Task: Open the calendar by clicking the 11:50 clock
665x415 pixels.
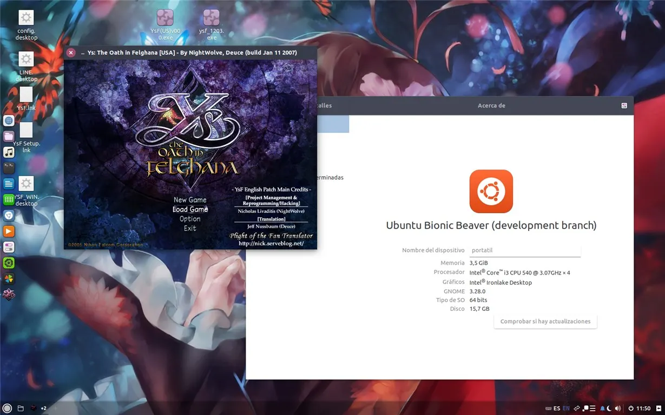Action: (643, 408)
